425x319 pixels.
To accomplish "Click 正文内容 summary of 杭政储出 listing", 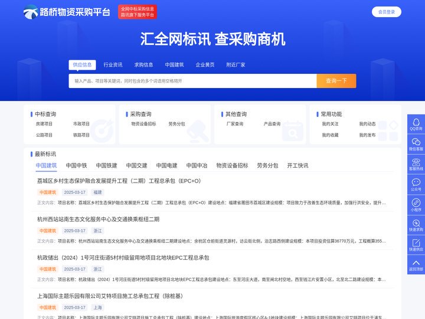I will click(x=211, y=279).
